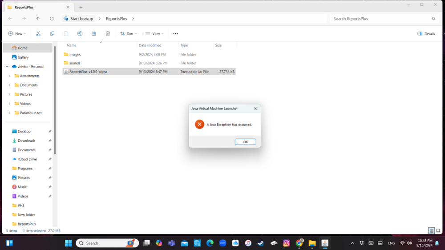Open iTunes music app from the taskbar
The width and height of the screenshot is (445, 250).
pyautogui.click(x=248, y=243)
